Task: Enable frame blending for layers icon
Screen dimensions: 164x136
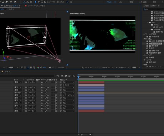Action: pos(66,76)
